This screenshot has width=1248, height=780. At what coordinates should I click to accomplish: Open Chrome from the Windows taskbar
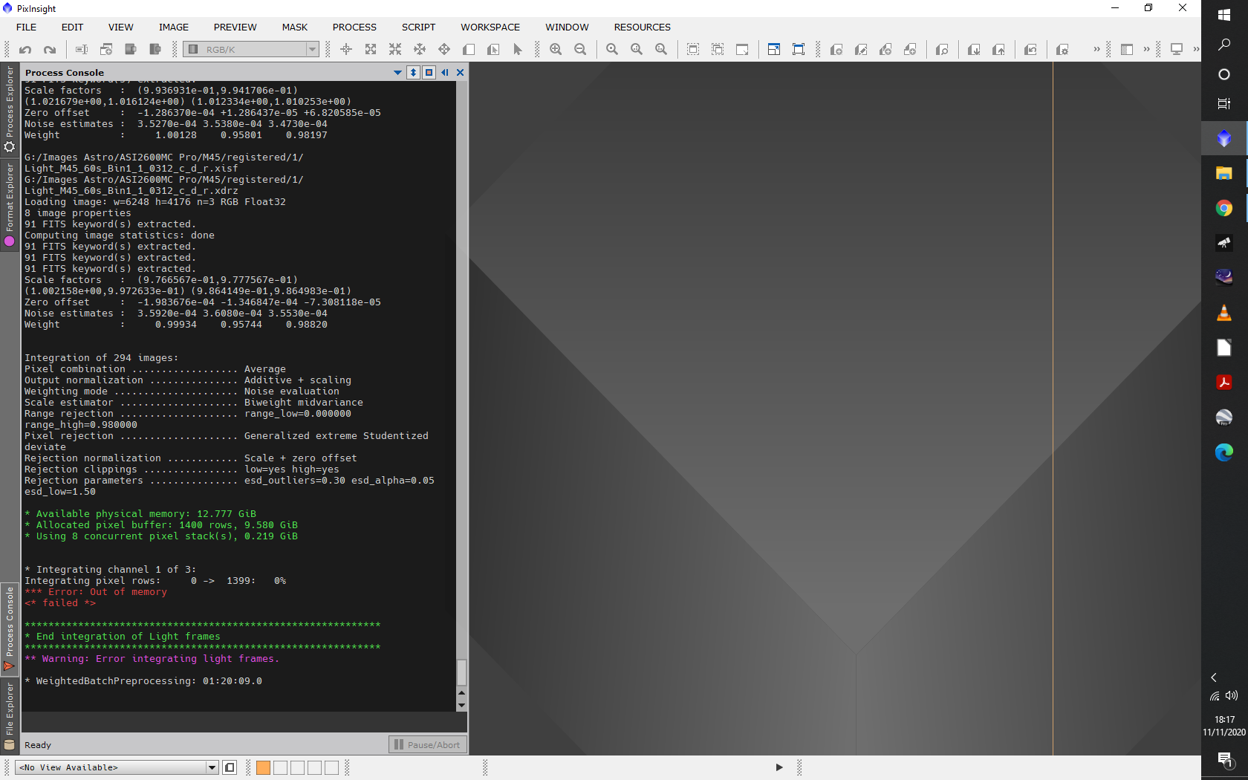[x=1223, y=208]
